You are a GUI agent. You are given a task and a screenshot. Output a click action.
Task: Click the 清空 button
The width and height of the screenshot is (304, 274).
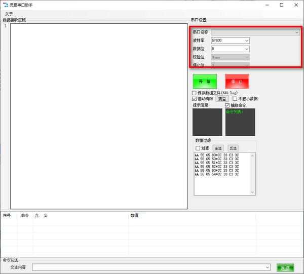click(222, 99)
